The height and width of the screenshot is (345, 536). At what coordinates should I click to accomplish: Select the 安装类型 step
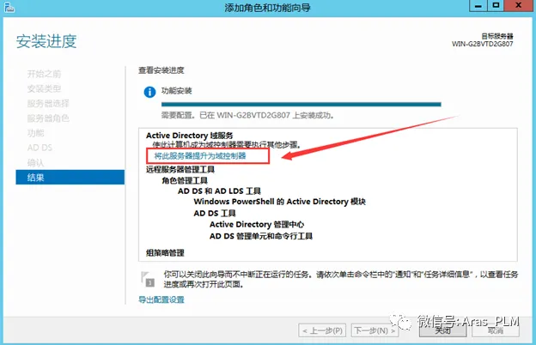[x=44, y=88]
